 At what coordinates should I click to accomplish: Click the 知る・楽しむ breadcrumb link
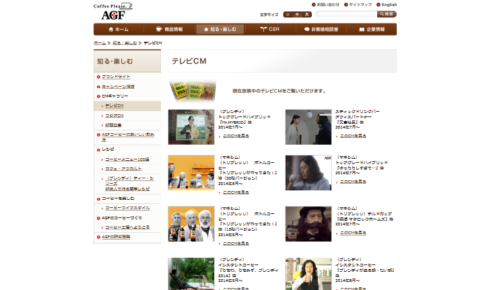(125, 43)
